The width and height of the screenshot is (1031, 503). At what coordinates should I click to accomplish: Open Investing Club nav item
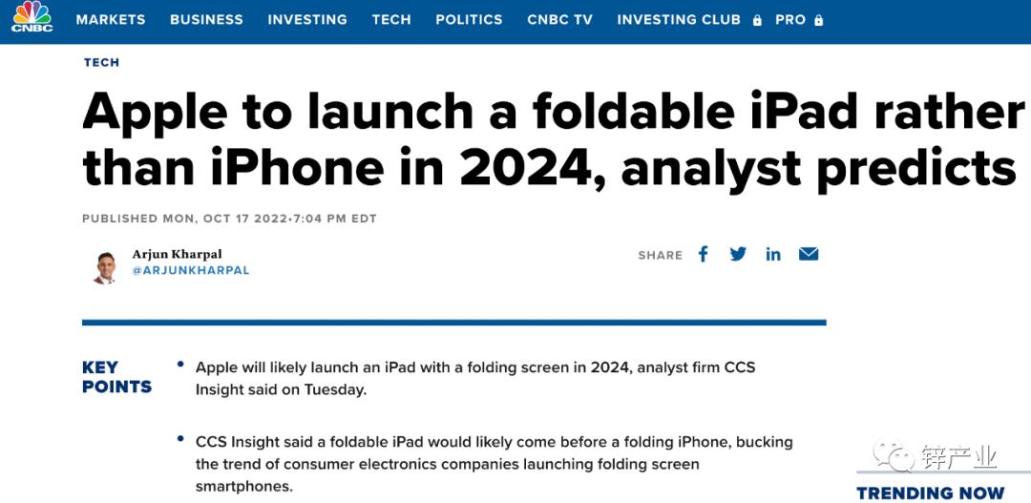[x=679, y=20]
